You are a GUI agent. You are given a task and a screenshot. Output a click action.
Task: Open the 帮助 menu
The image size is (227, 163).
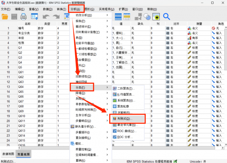tap(152, 9)
